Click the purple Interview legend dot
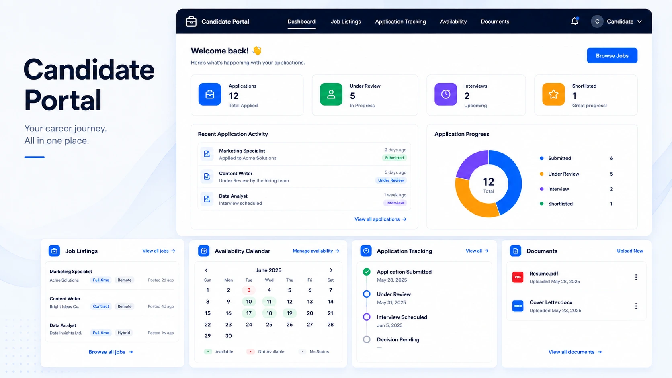The width and height of the screenshot is (672, 378). pos(541,189)
